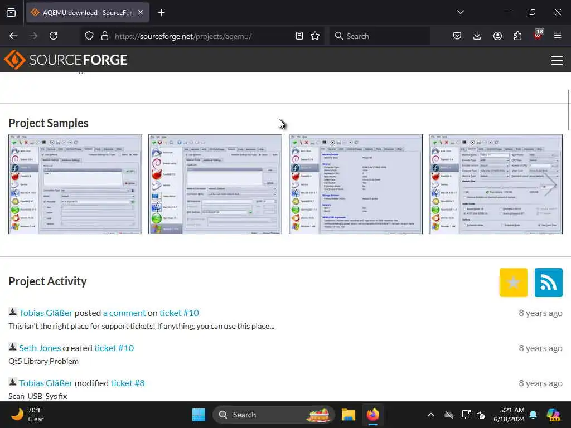Open ticket #8 link
This screenshot has height=428, width=571.
point(128,383)
